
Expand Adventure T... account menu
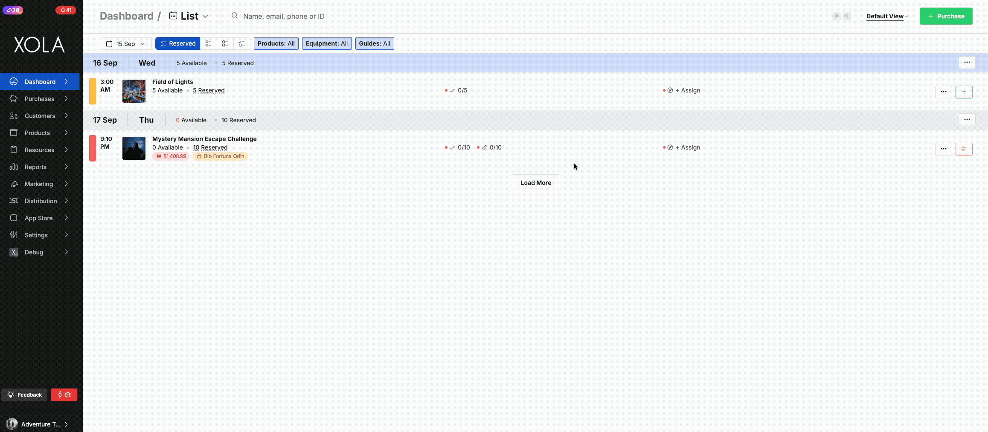tap(38, 424)
